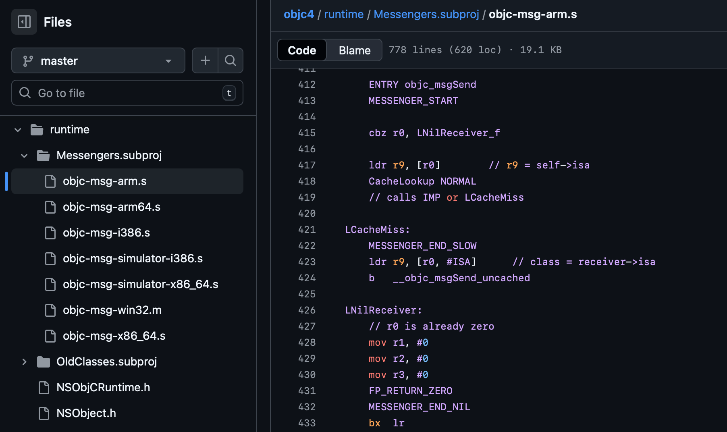727x432 pixels.
Task: Click the plus add file button
Action: coord(205,60)
